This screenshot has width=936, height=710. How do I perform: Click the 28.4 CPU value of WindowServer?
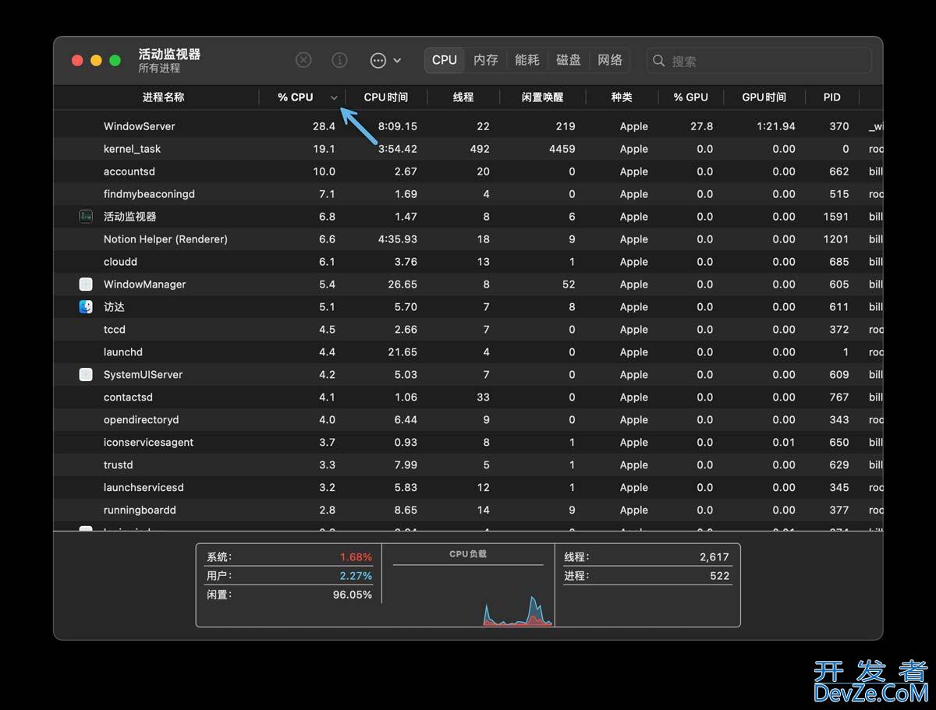tap(324, 126)
